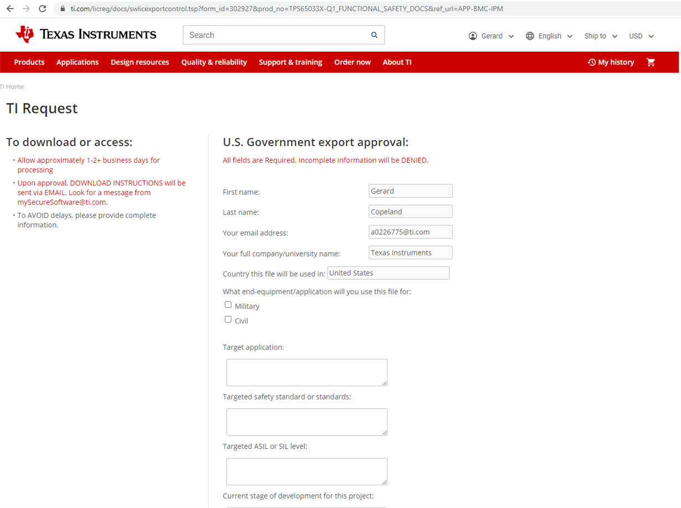This screenshot has width=681, height=508.
Task: Follow the TI Home breadcrumb link
Action: click(12, 87)
